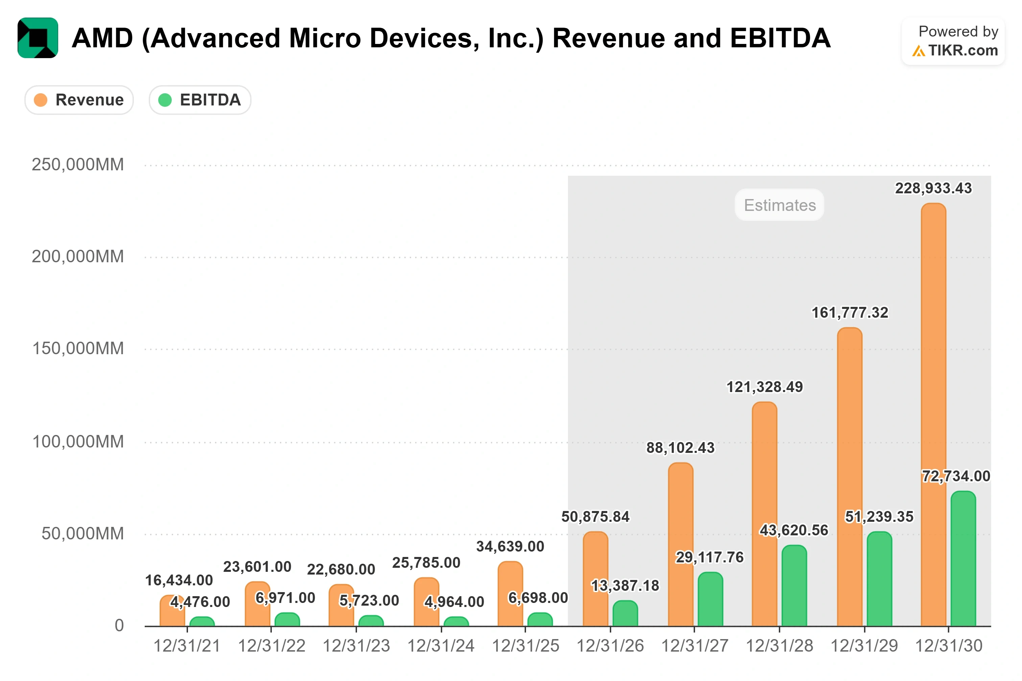Click the green EBITDA legend dot
This screenshot has width=1022, height=681.
[165, 100]
